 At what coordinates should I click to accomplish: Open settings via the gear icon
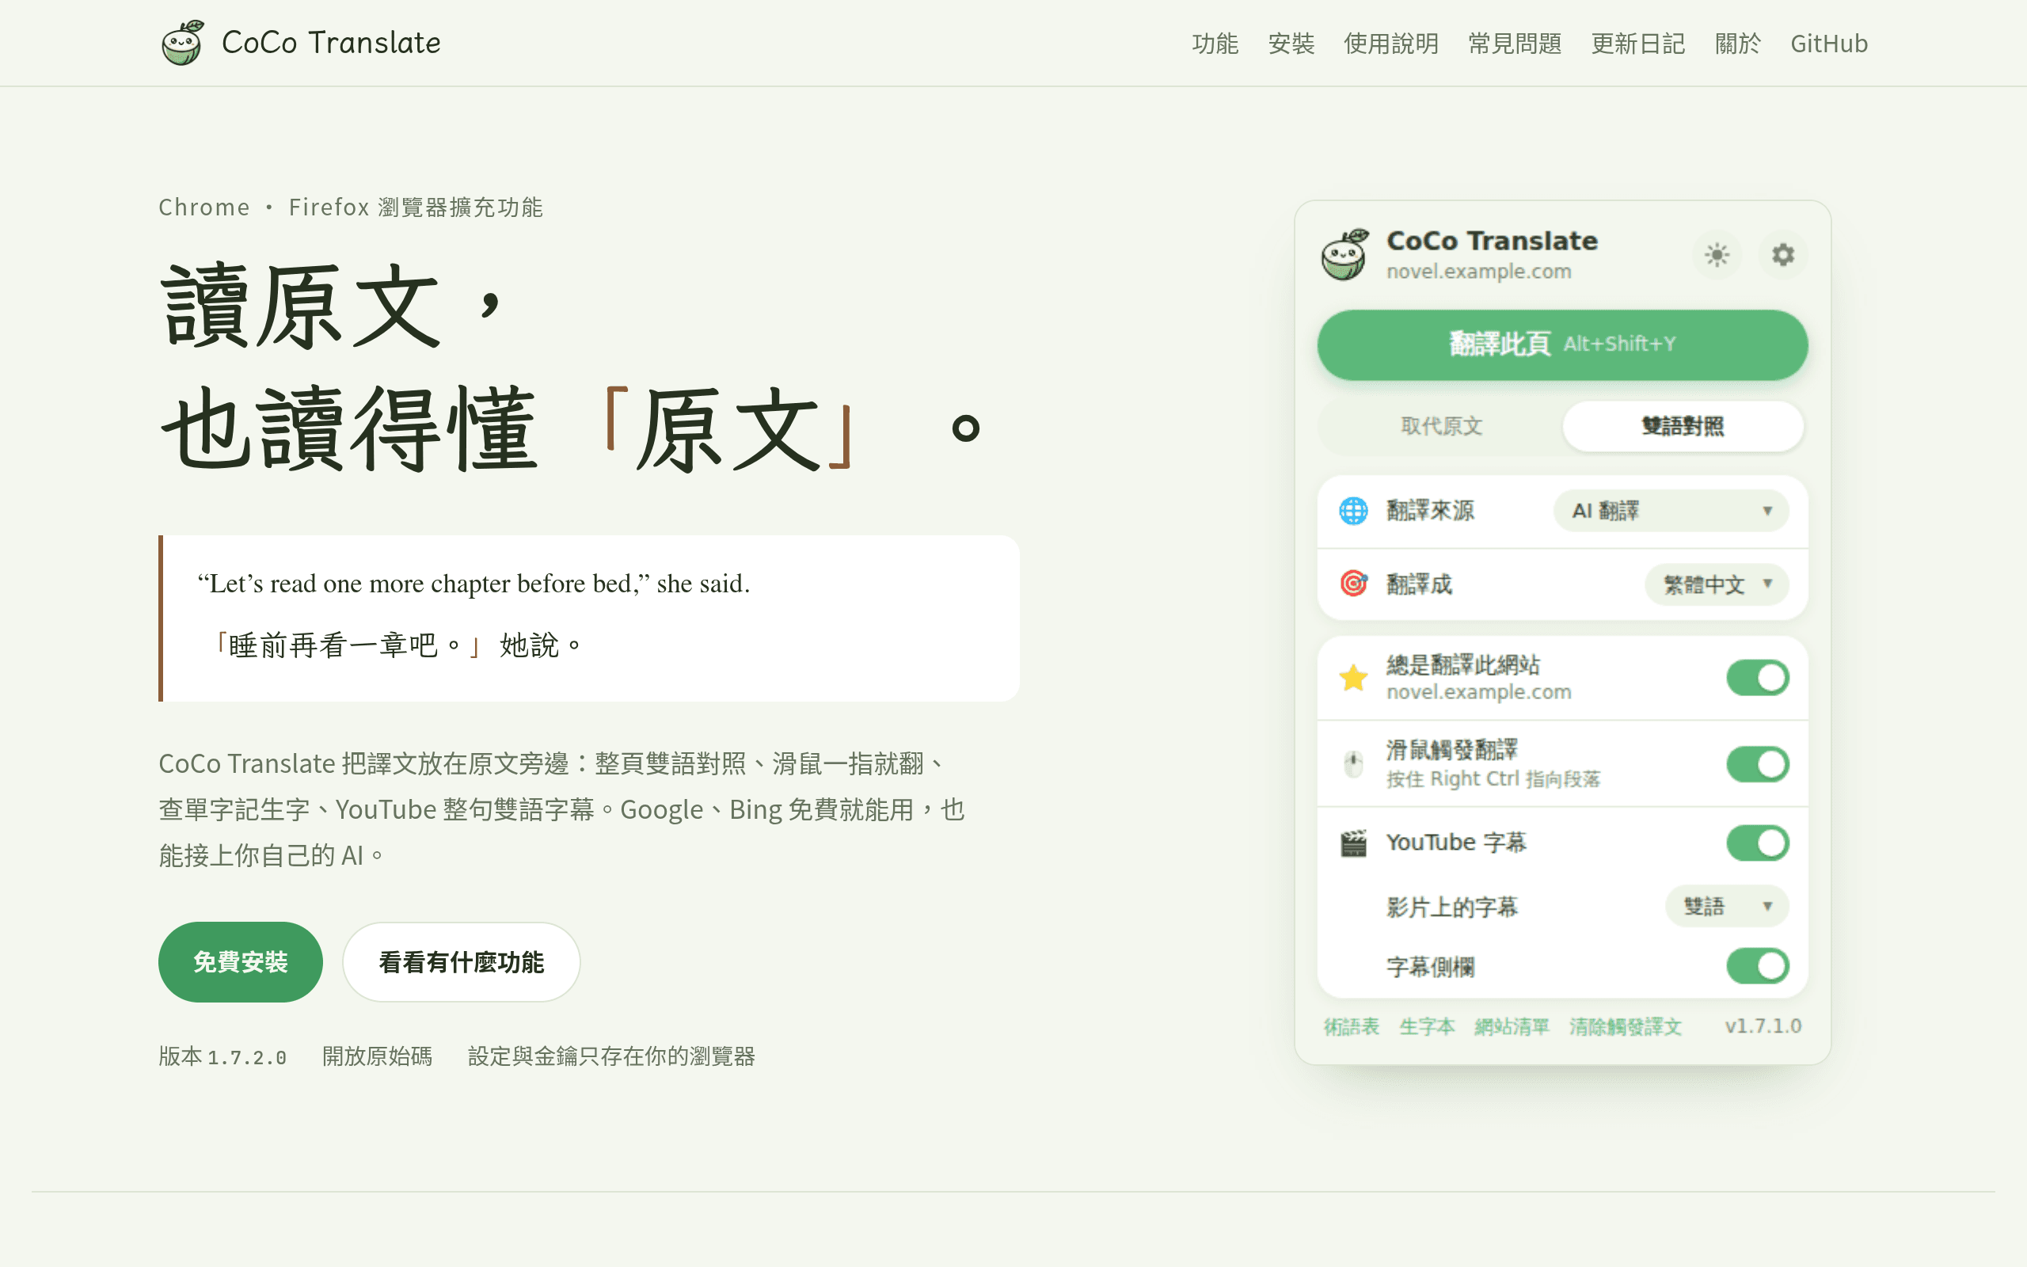[1783, 255]
